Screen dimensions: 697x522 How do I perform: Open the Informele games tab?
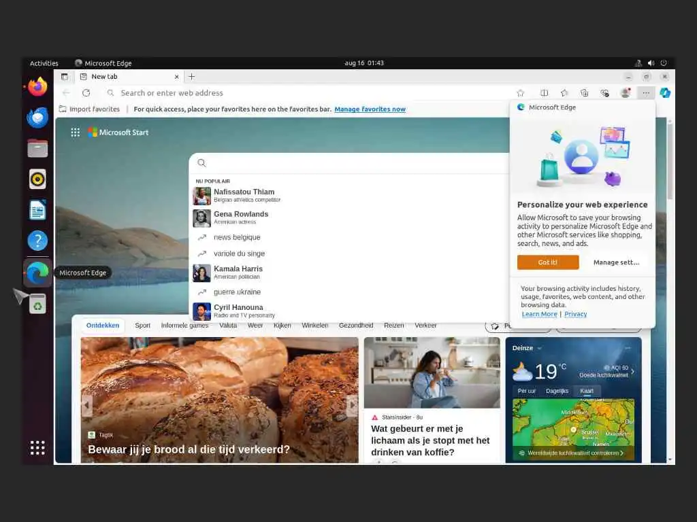(184, 326)
